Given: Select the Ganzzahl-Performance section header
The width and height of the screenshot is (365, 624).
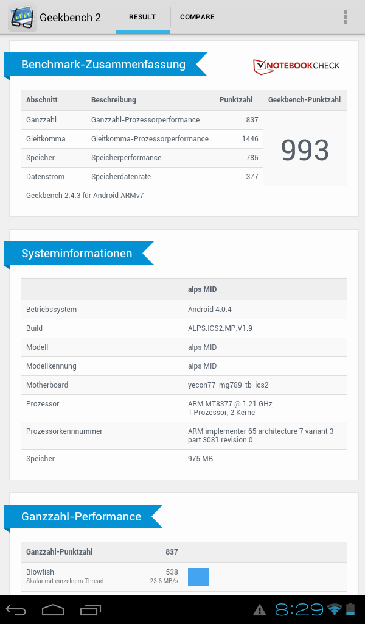Looking at the screenshot, I should (82, 517).
